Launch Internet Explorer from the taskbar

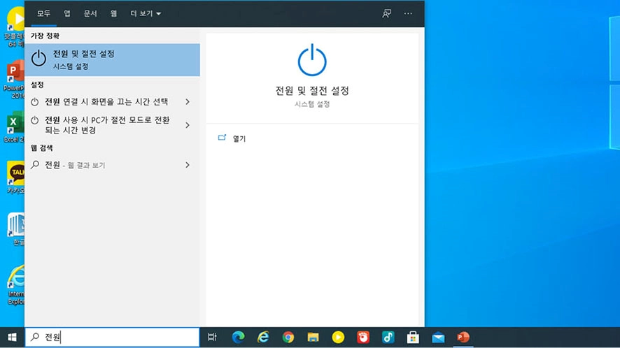click(263, 338)
